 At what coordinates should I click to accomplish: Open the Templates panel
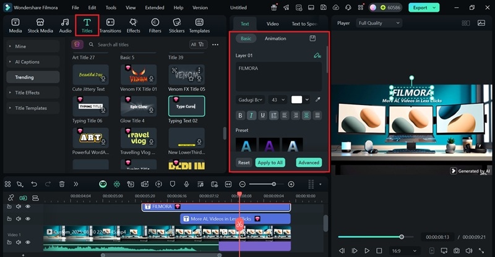tap(199, 25)
